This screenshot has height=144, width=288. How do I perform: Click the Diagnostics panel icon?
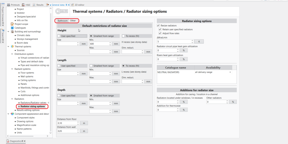click(x=8, y=141)
